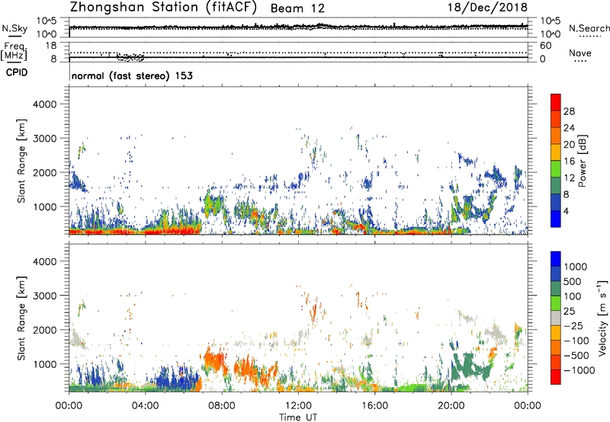610x422 pixels.
Task: Select the '28' Power colorbar tick
Action: click(x=569, y=111)
